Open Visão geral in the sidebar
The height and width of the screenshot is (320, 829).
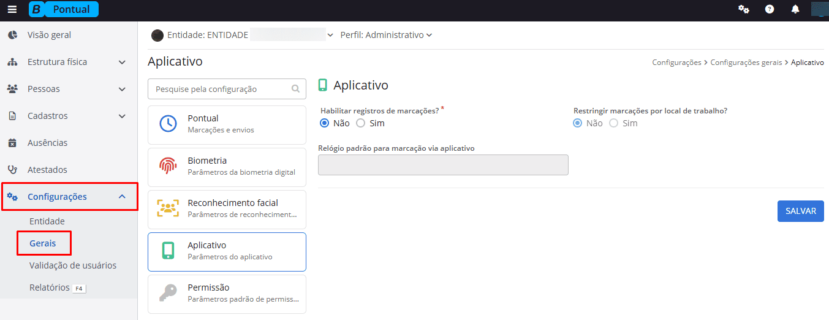pos(49,35)
